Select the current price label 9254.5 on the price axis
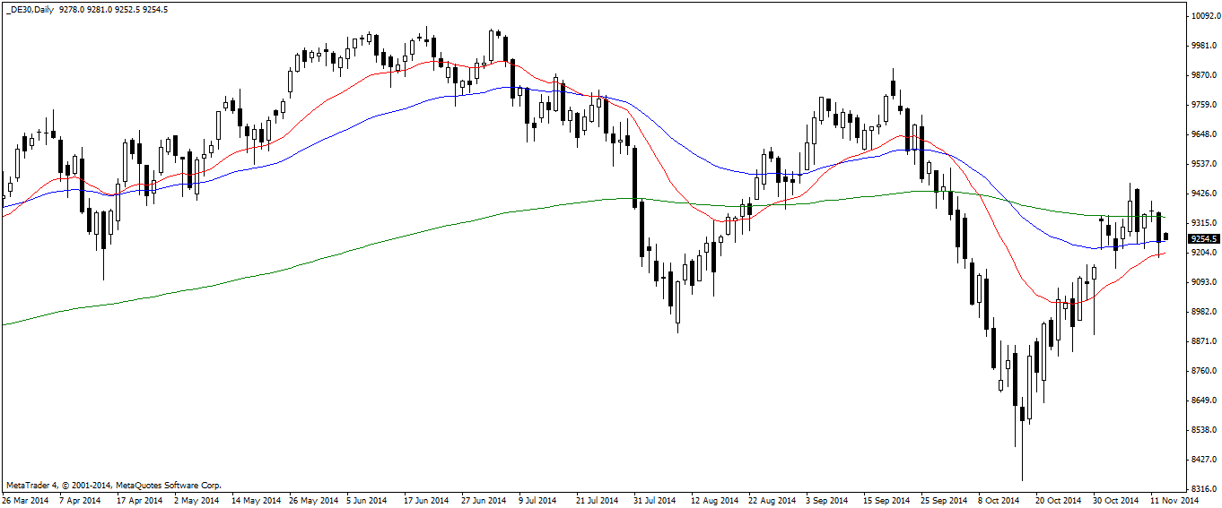The height and width of the screenshot is (508, 1222). 1202,239
